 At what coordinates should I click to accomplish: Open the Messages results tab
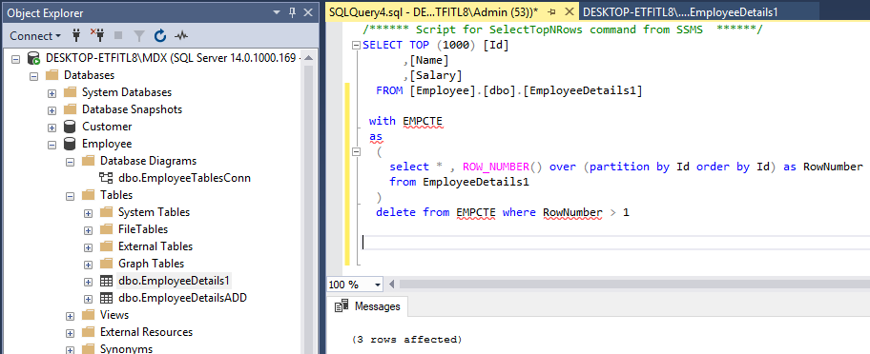[x=368, y=306]
